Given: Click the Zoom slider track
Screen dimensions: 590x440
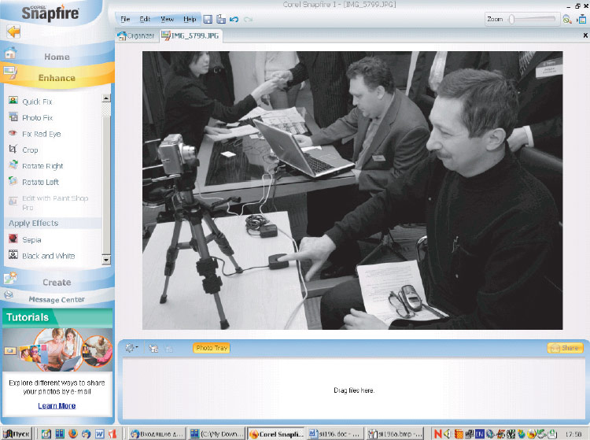Looking at the screenshot, I should (535, 19).
